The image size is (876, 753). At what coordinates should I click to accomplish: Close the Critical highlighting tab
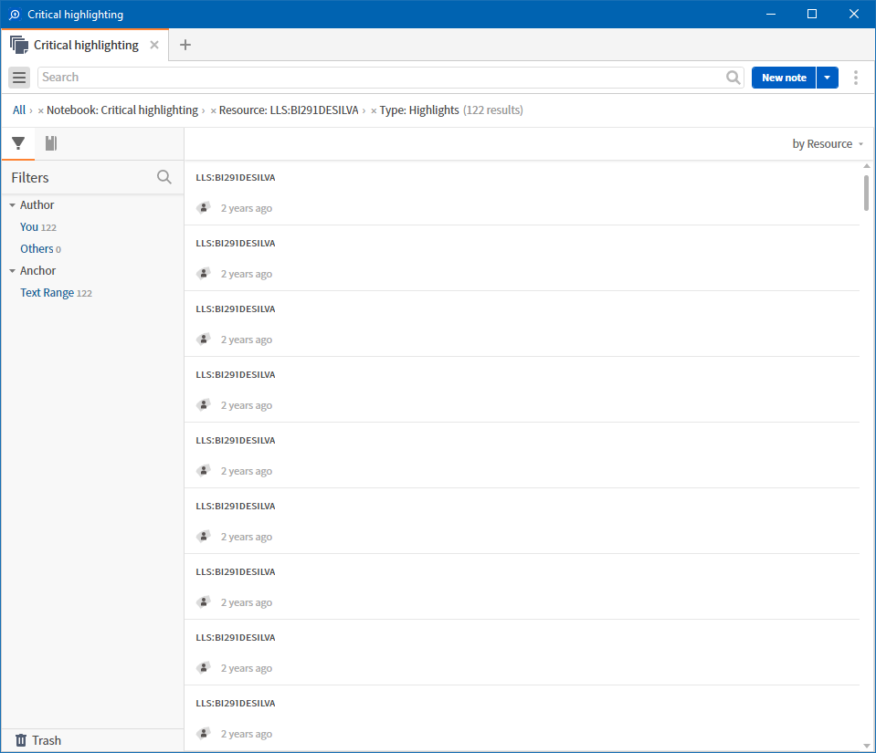[x=154, y=45]
